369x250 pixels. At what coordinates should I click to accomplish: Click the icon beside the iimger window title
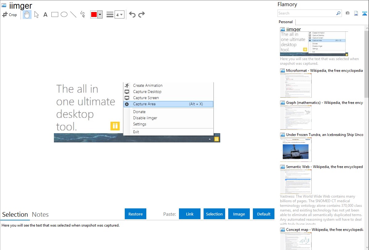coord(4,5)
